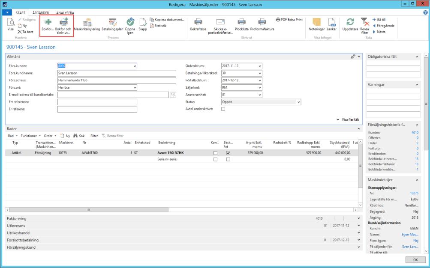The image size is (430, 268).
Task: Click PDF Extra Print
Action: (289, 20)
